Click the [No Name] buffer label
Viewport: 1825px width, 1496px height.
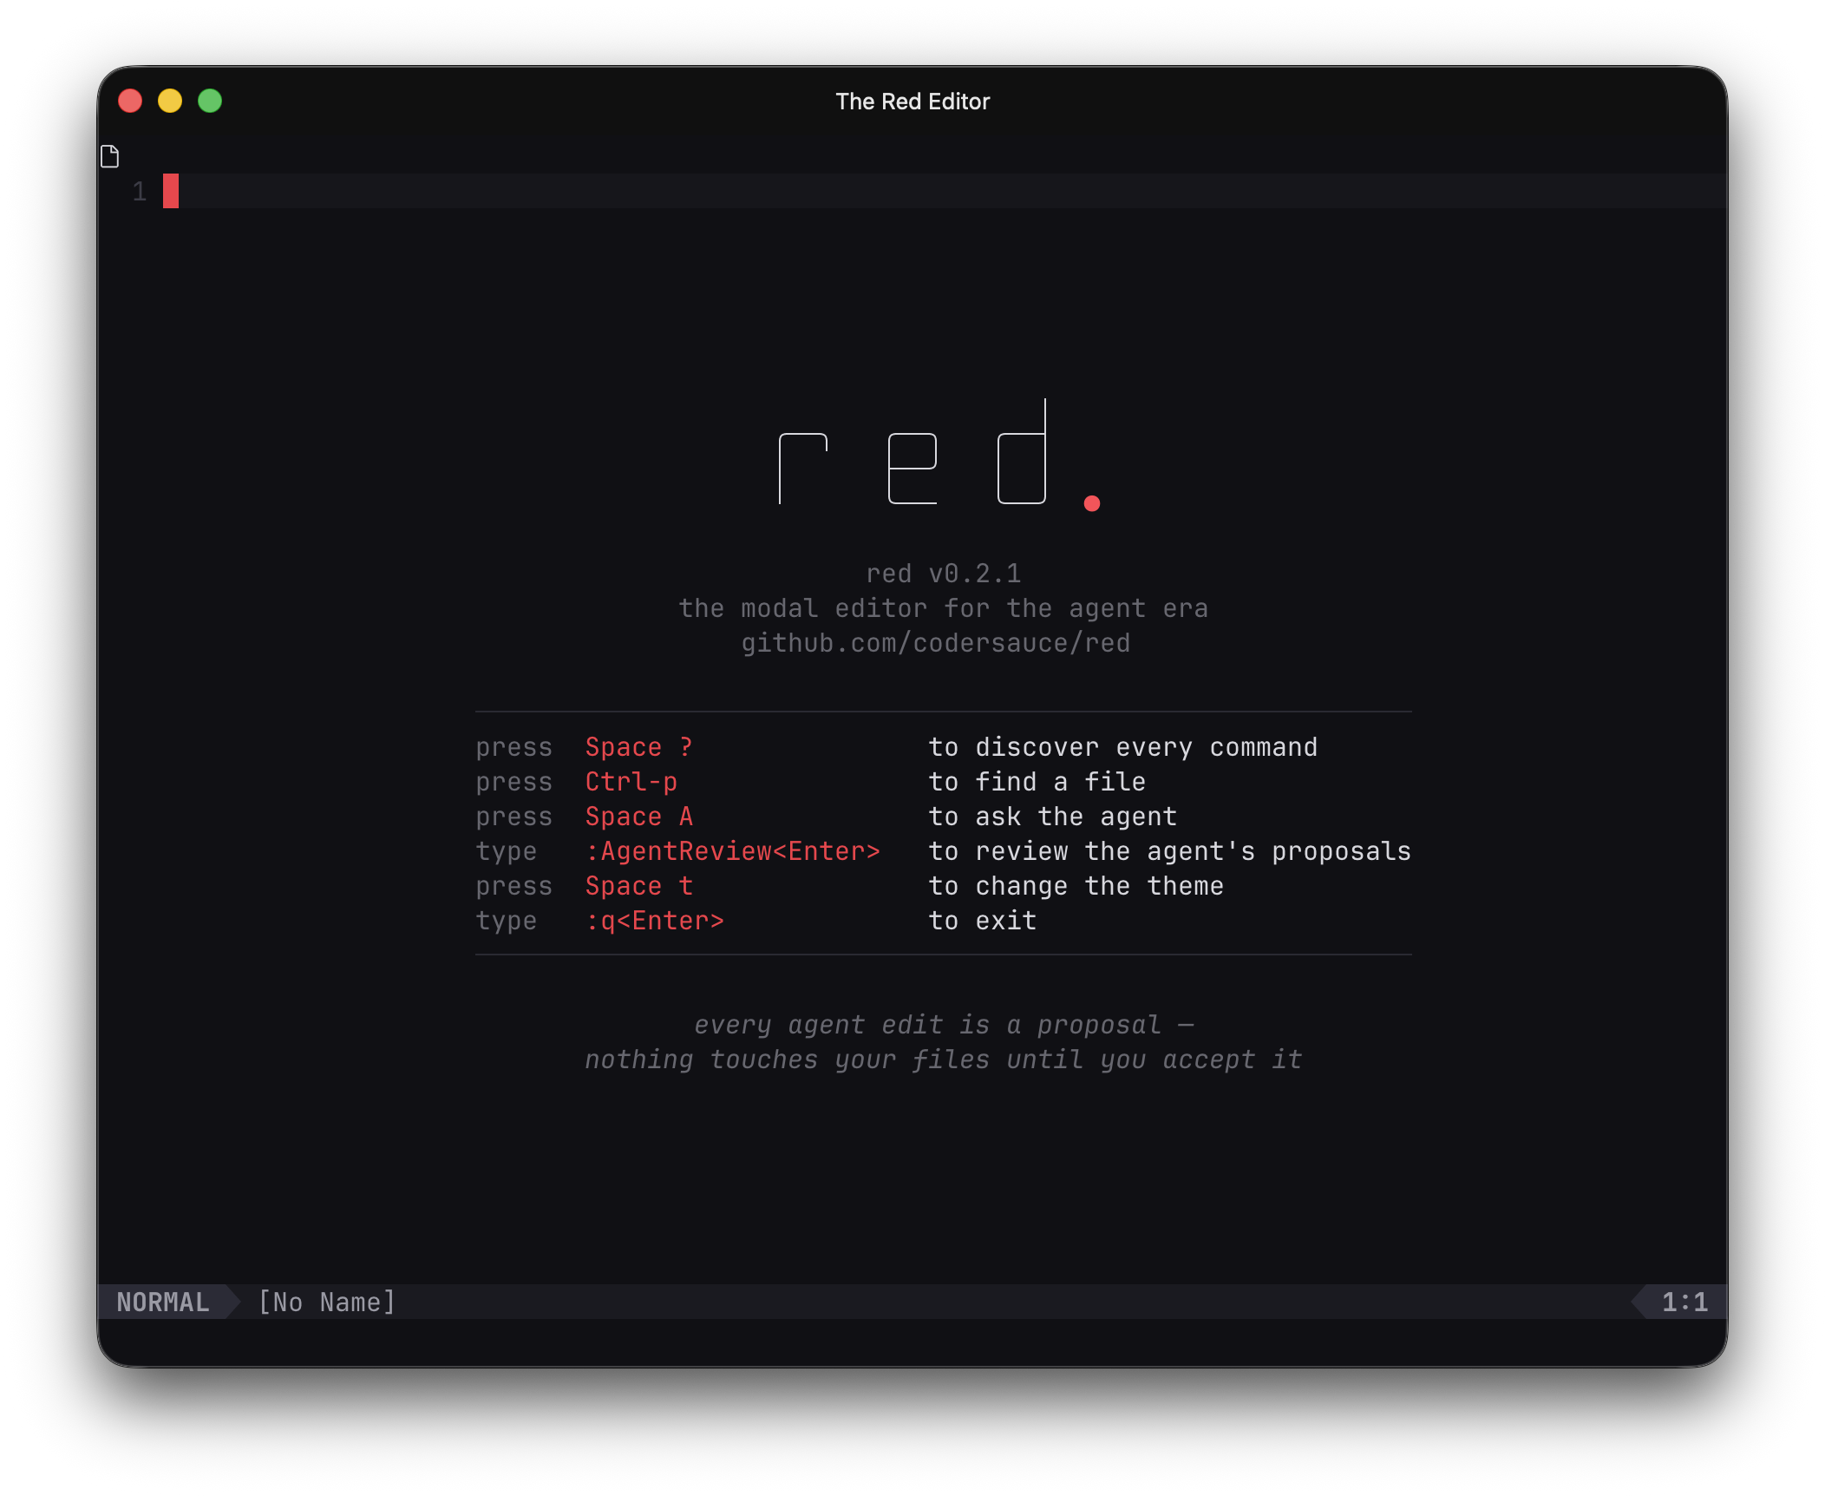[x=327, y=1302]
